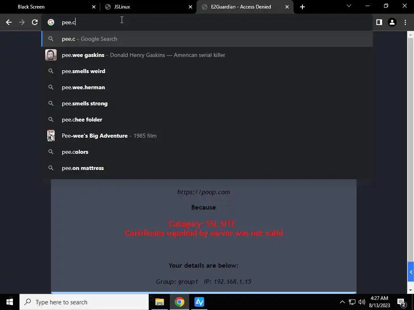Viewport: 414px width, 310px height.
Task: Click the search icon beside pee.colors
Action: click(51, 152)
